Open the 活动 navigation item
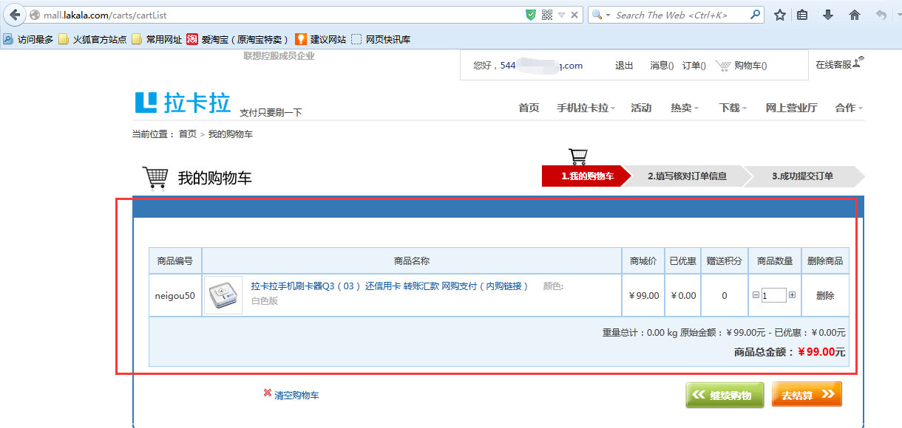Viewport: 902px width, 428px height. click(641, 108)
